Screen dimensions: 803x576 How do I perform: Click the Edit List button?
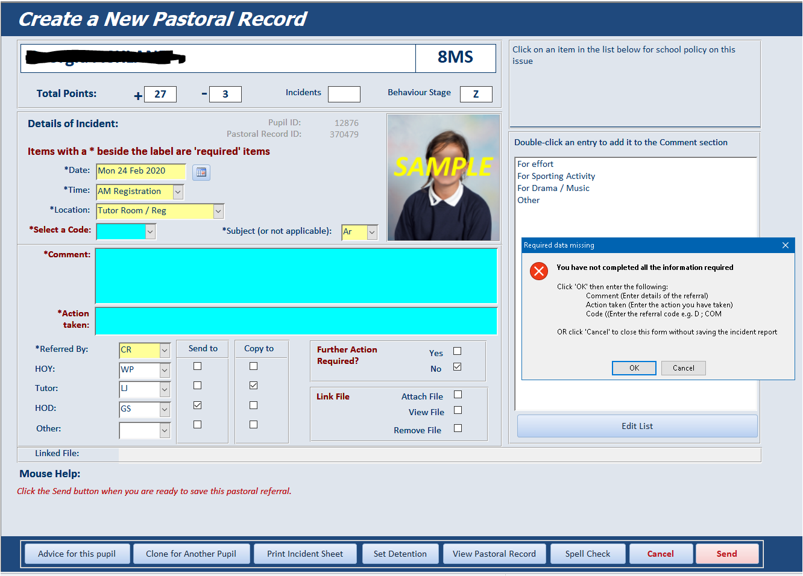[x=637, y=426]
